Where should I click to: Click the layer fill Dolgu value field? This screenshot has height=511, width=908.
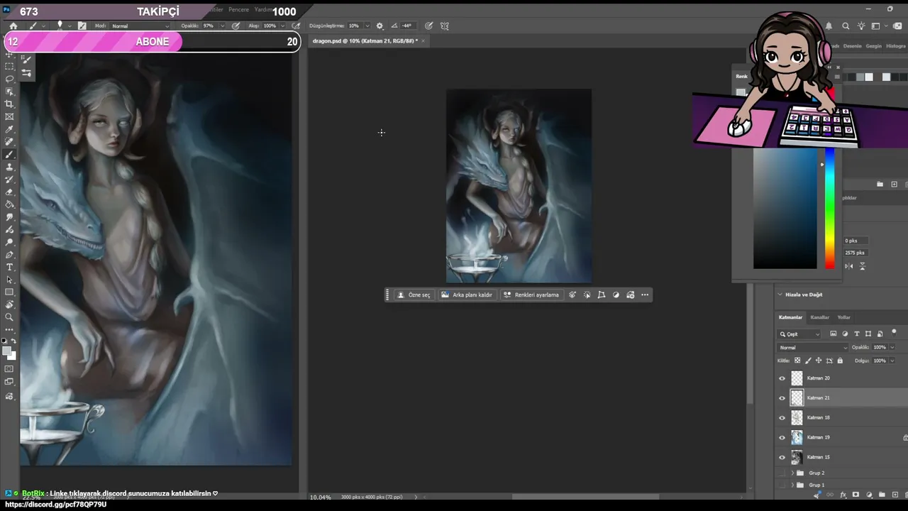[x=879, y=361]
